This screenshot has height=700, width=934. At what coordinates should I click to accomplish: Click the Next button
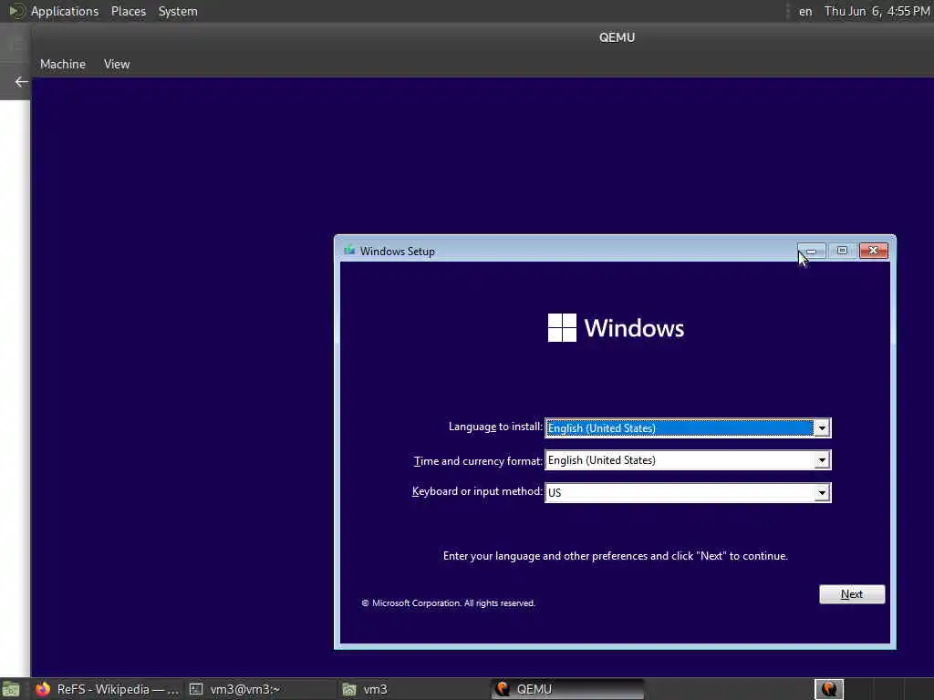click(x=852, y=594)
